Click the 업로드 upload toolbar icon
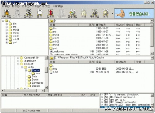This screenshot has height=113, width=155. 51,13
